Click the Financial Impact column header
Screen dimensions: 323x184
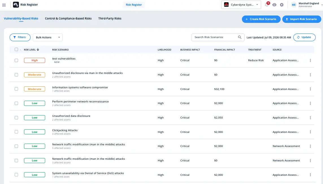[x=225, y=50]
